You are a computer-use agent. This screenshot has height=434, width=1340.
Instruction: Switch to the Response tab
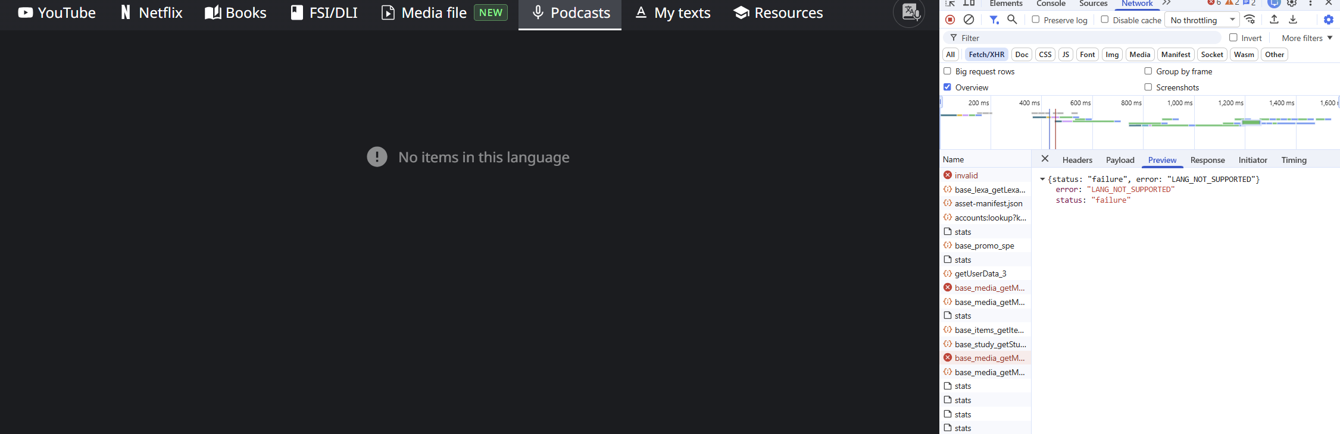(x=1207, y=160)
